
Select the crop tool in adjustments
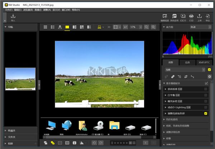[186, 76]
